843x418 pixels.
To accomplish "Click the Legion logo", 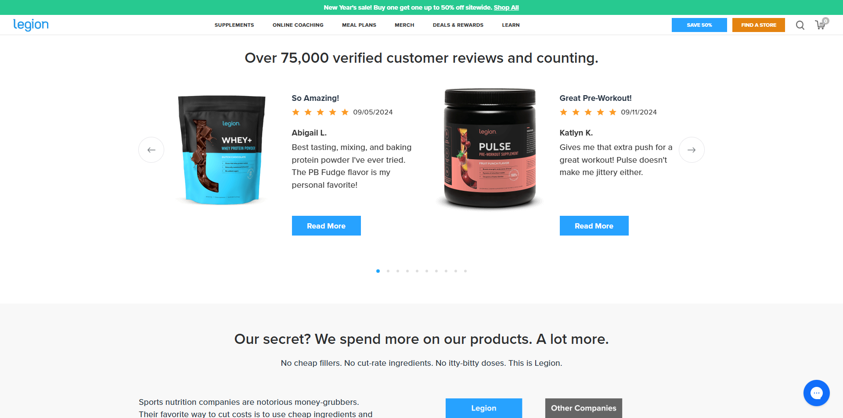I will click(x=31, y=25).
